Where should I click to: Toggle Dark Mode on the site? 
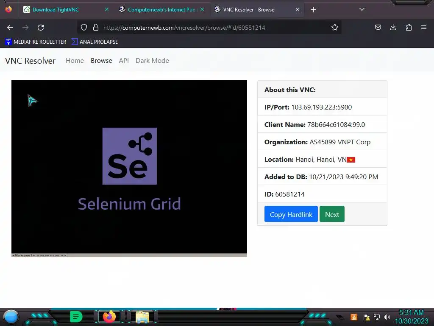click(x=152, y=60)
